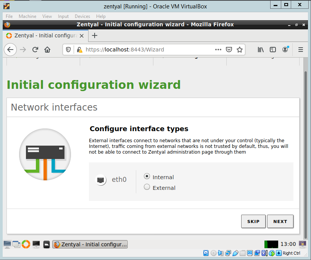
Task: Click VirtualBox CPU virtualization V icon
Action: (264, 253)
